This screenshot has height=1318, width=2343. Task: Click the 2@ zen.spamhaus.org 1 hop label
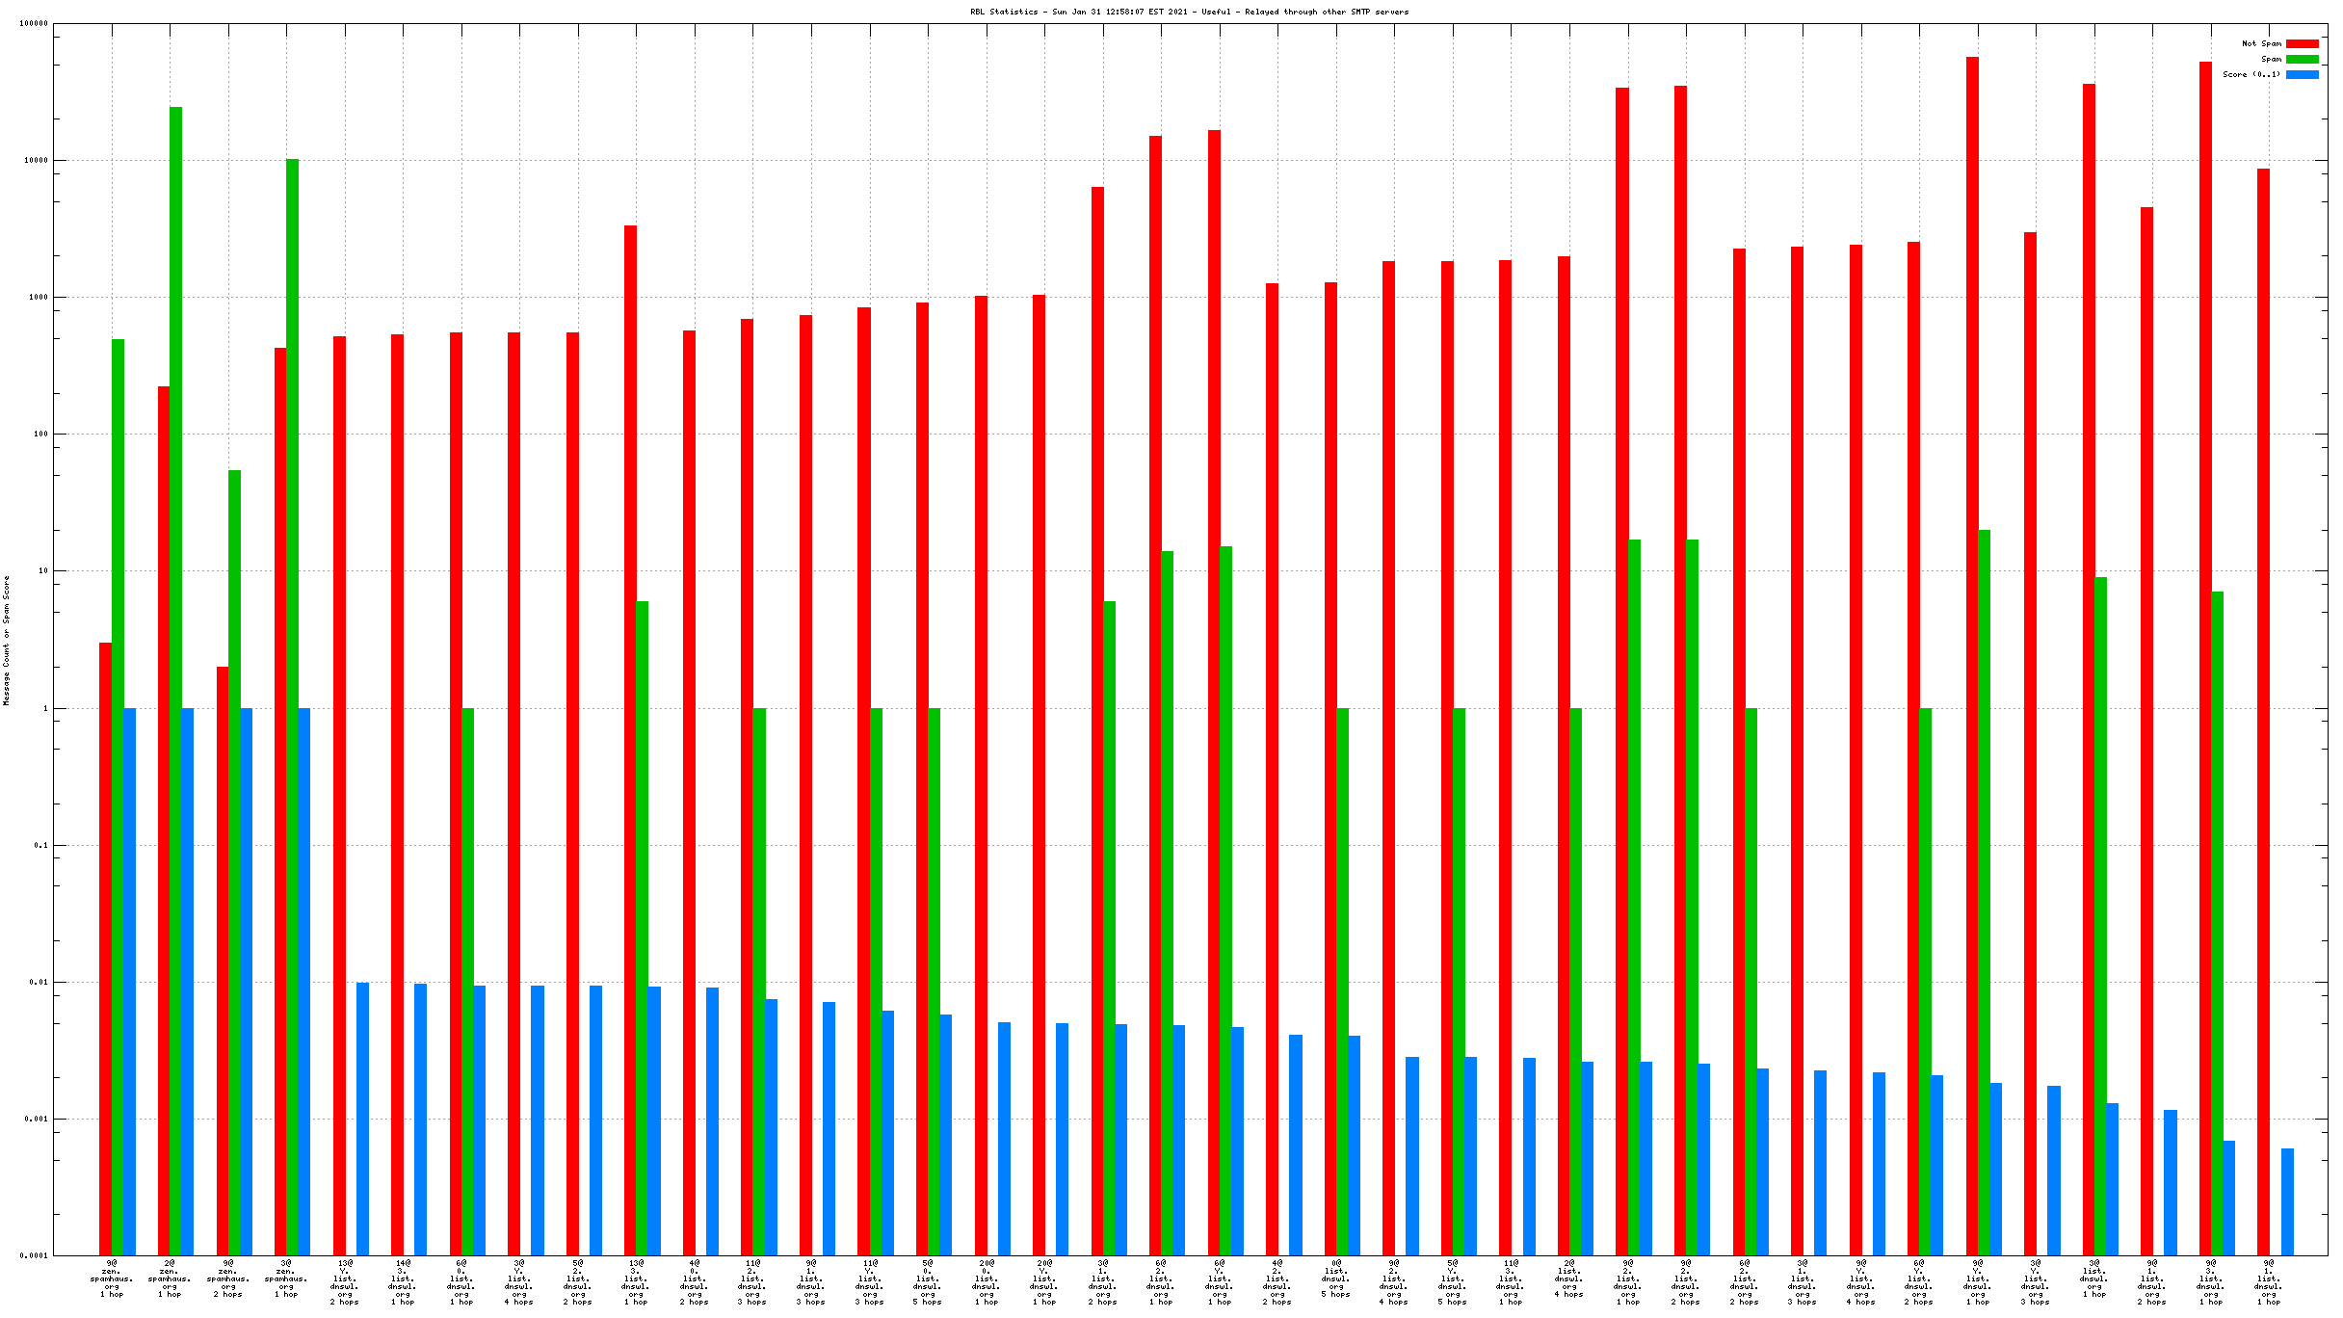pos(170,1278)
